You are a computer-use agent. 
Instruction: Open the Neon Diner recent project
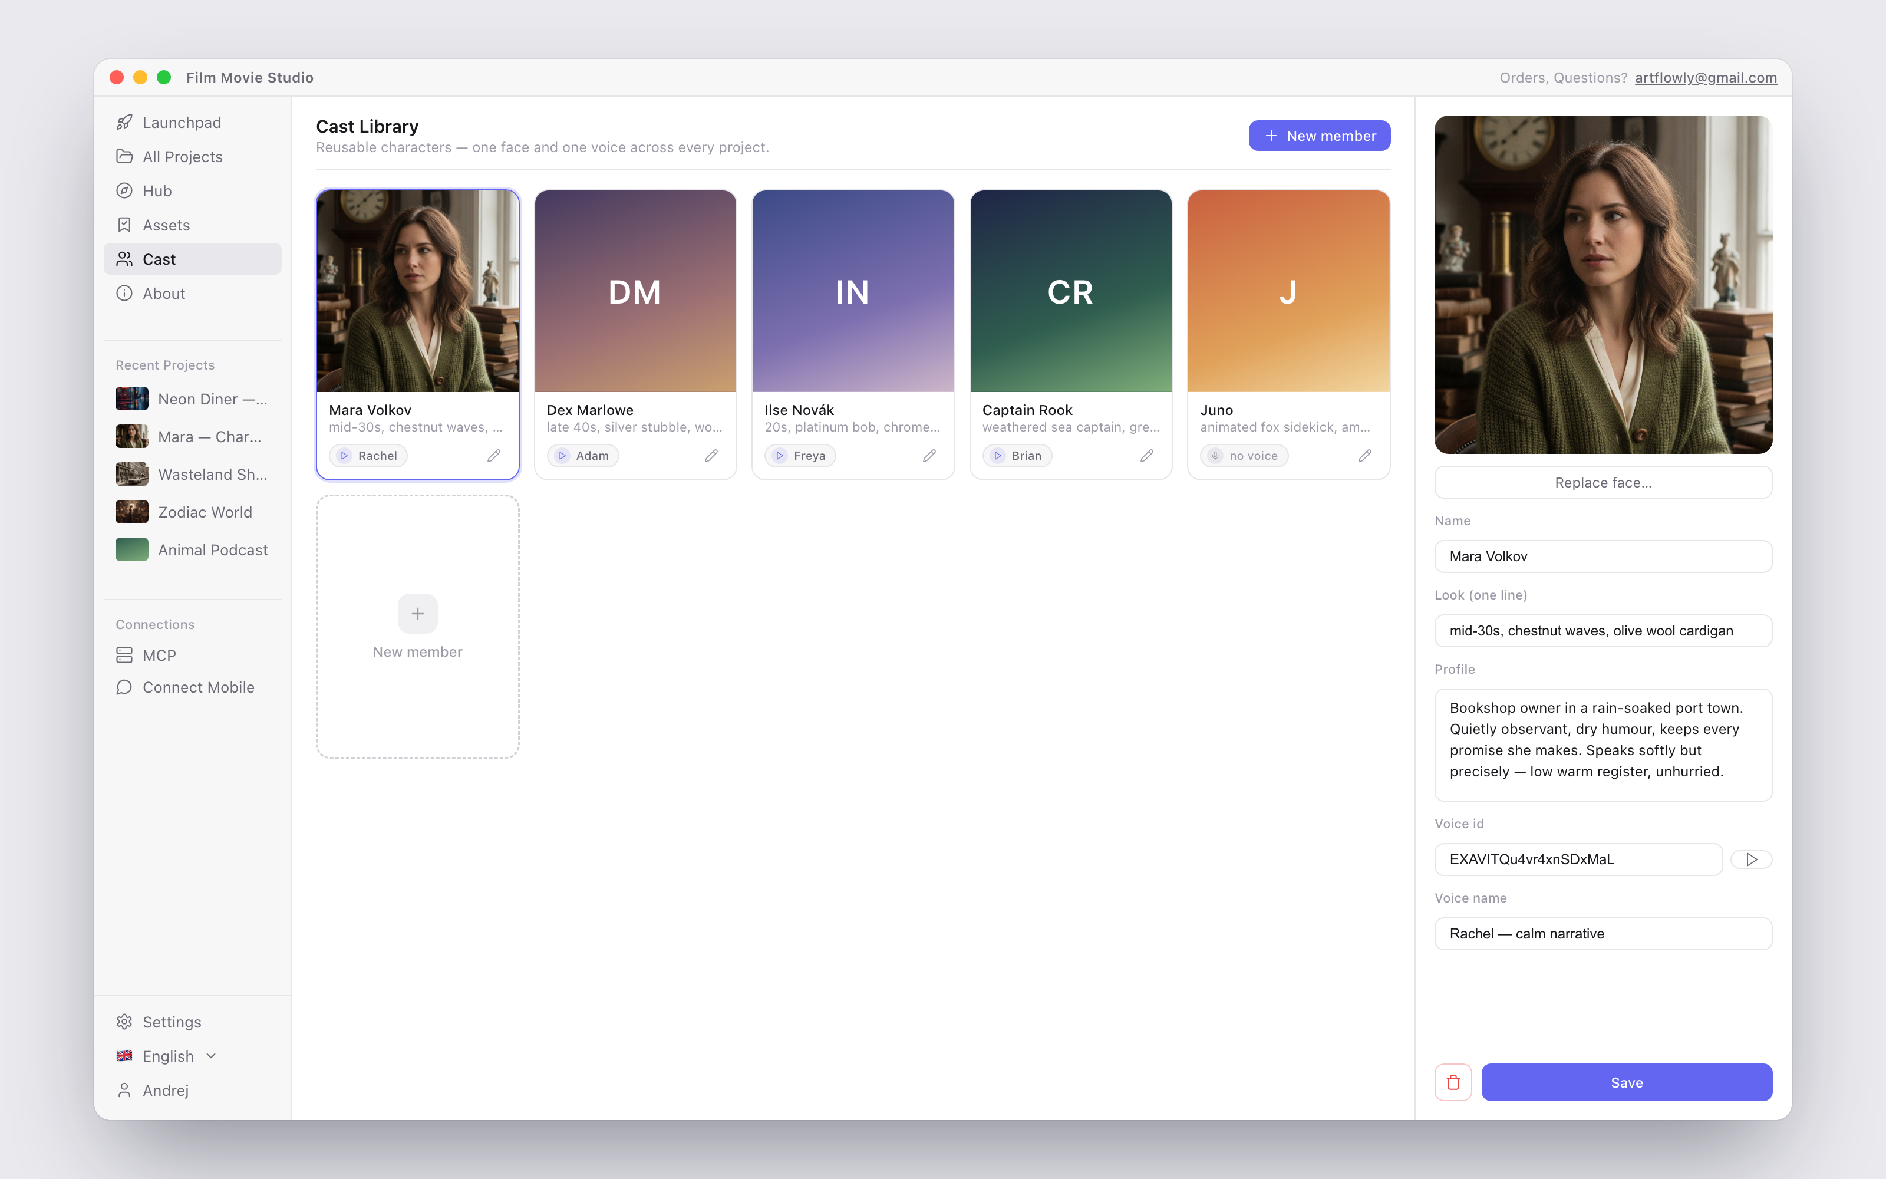[193, 399]
